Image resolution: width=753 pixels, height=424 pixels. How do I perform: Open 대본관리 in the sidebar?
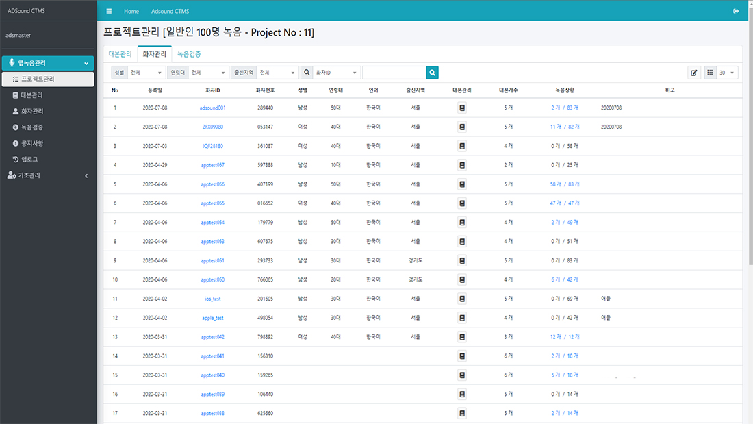[x=48, y=95]
